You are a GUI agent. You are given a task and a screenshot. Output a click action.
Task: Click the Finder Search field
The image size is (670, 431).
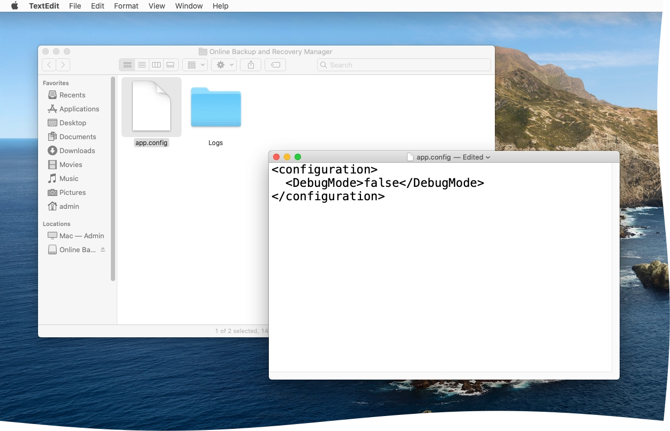click(404, 65)
